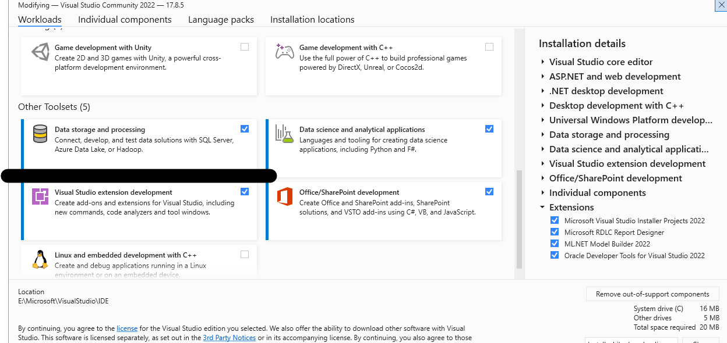Viewport: 727px width, 343px height.
Task: Check Game development with C++ workload
Action: pos(489,47)
